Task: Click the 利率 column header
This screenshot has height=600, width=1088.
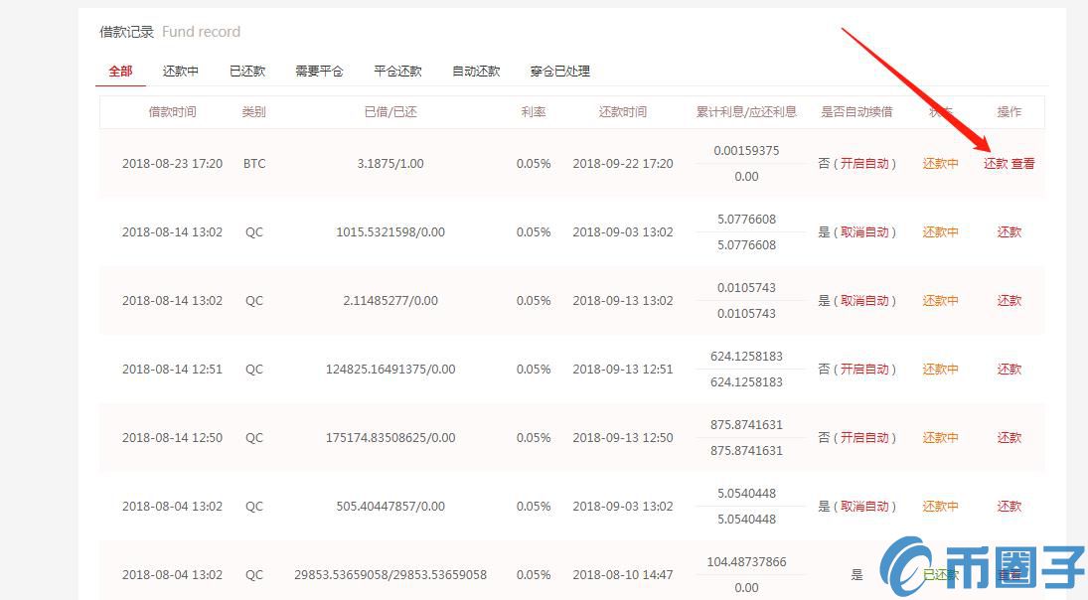Action: 534,111
